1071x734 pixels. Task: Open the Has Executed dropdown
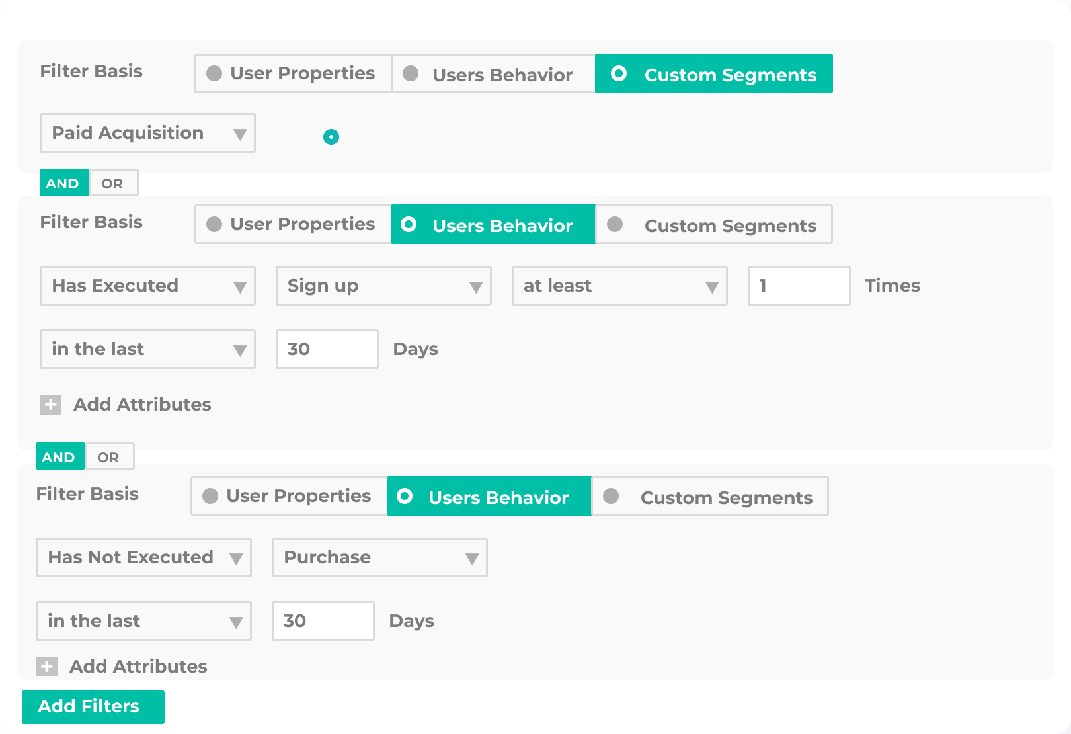[x=147, y=286]
